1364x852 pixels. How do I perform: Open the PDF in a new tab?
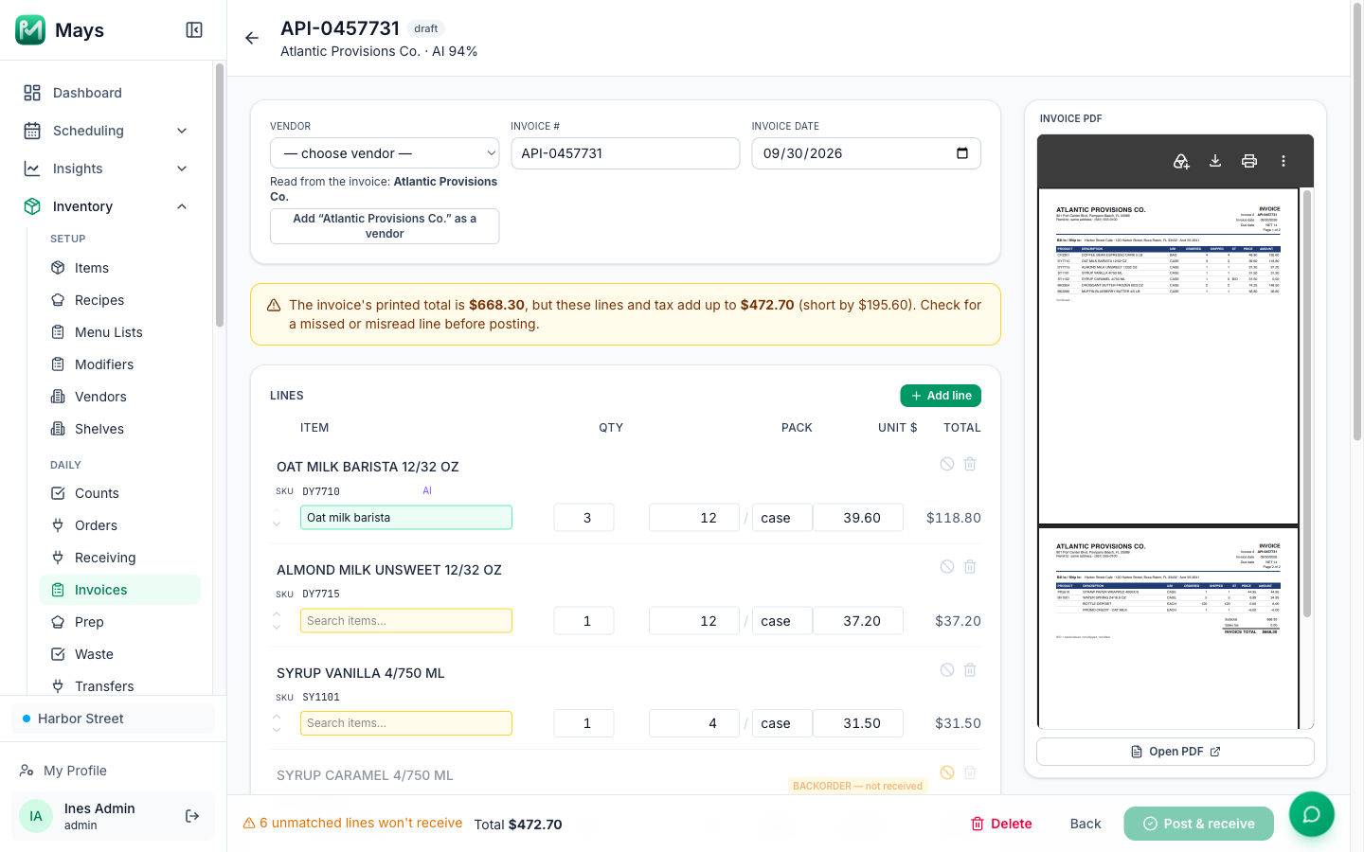point(1176,752)
